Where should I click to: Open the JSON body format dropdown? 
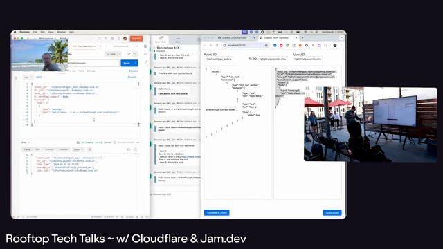[x=41, y=77]
